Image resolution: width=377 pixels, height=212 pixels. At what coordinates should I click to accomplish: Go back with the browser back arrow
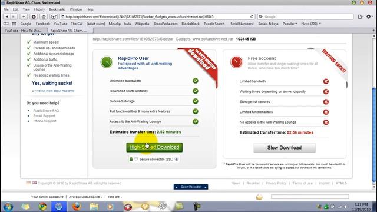coord(6,16)
